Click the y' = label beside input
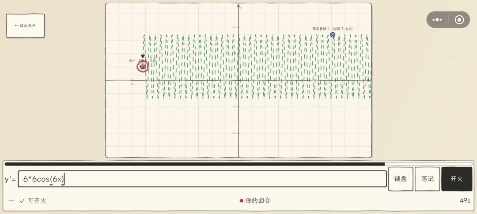Image resolution: width=477 pixels, height=214 pixels. [10, 179]
